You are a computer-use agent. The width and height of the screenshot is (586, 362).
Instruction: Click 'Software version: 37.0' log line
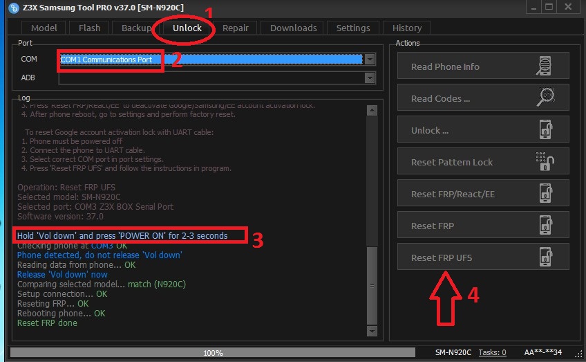point(60,217)
